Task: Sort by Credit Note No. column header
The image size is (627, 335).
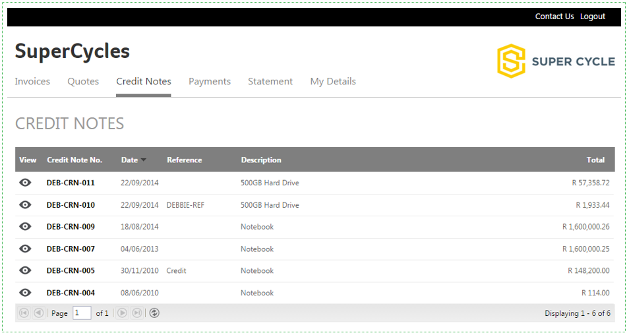Action: point(75,160)
